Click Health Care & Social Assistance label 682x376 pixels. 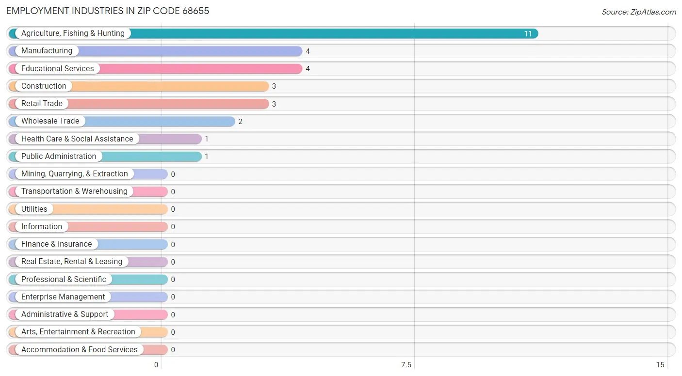tap(77, 139)
